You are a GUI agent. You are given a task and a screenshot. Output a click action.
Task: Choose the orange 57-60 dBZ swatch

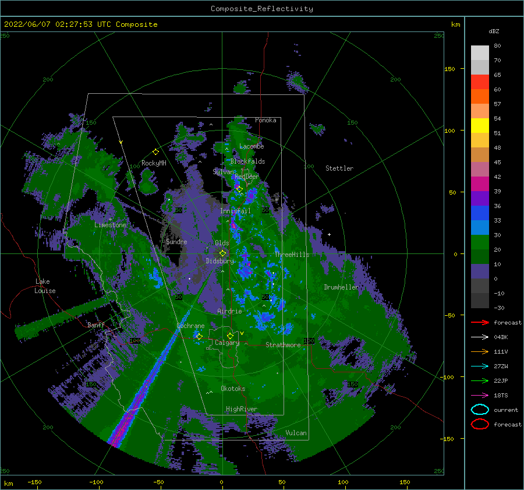click(480, 96)
